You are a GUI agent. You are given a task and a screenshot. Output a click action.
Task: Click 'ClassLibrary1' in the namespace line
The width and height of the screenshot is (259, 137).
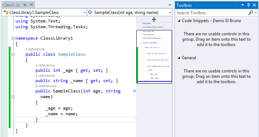click(57, 39)
